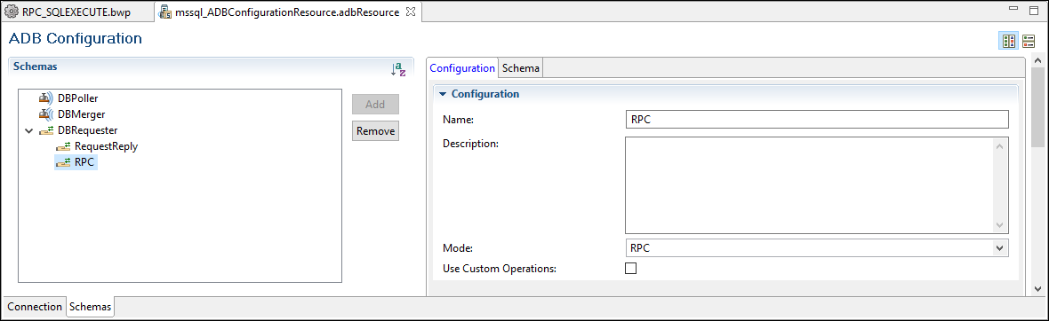Collapse the Configuration section
The image size is (1049, 321).
442,94
